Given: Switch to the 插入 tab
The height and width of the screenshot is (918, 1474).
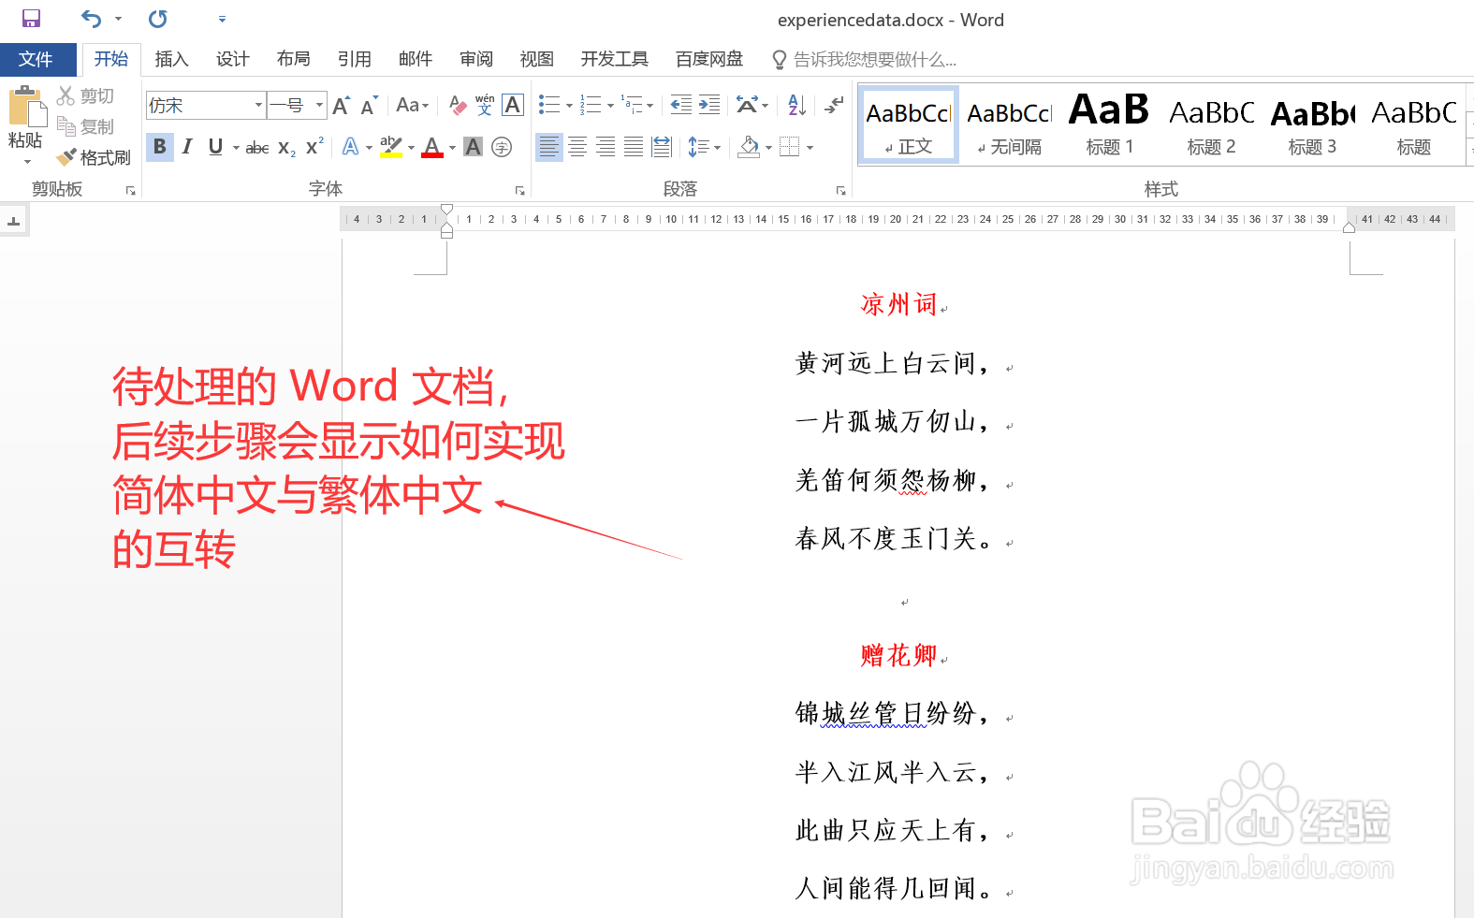Looking at the screenshot, I should pos(171,59).
